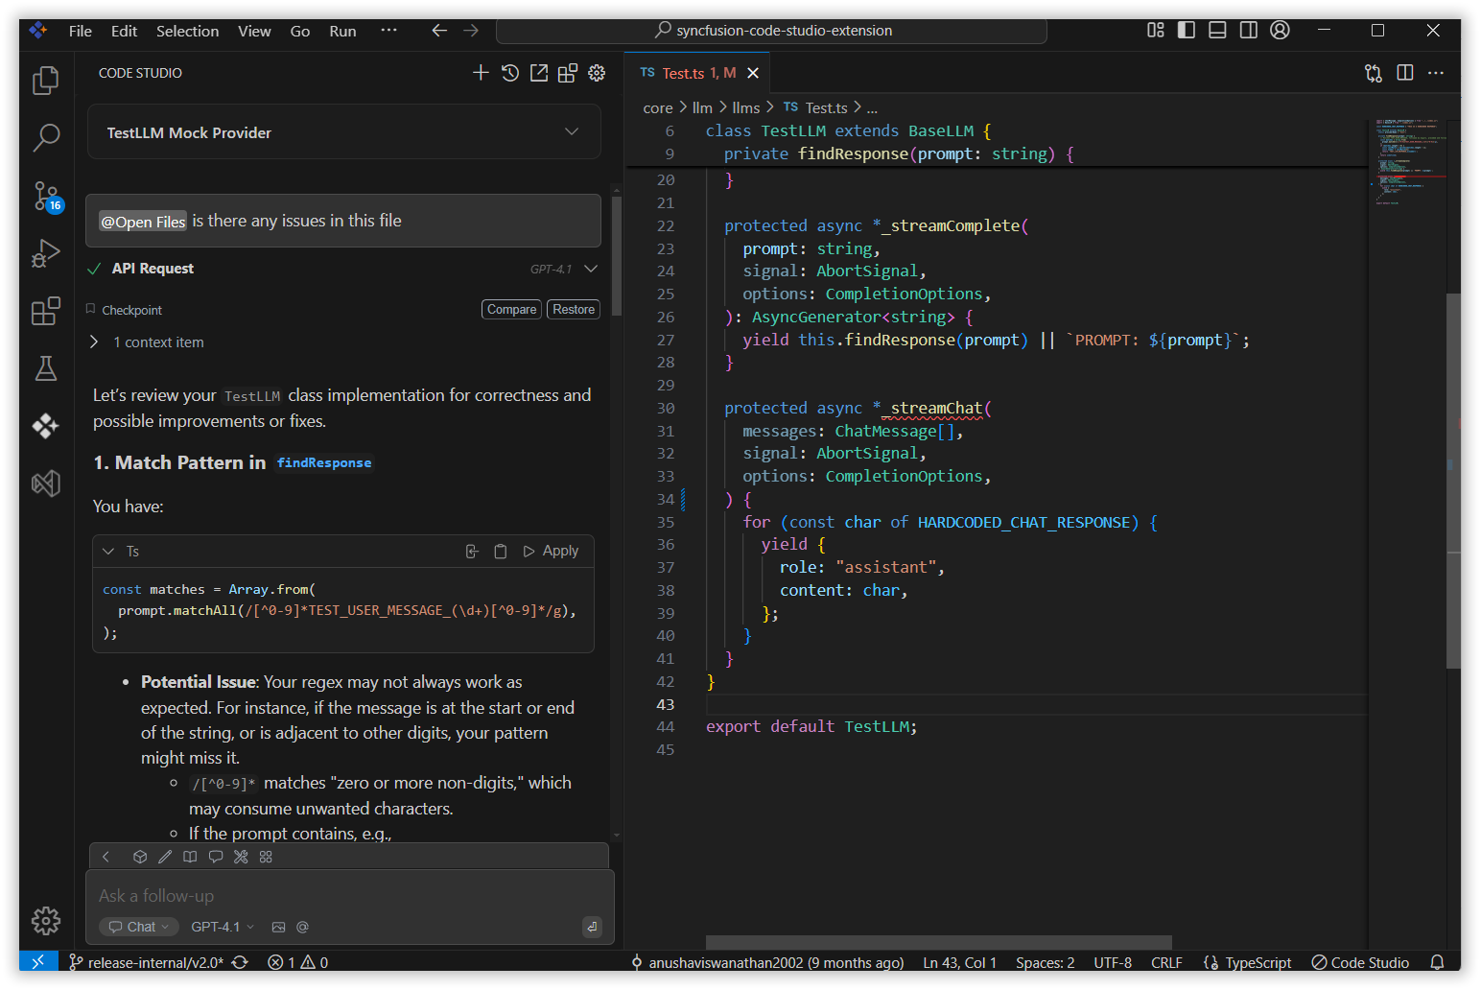The image size is (1481, 990).
Task: Click the command center search box
Action: (771, 31)
